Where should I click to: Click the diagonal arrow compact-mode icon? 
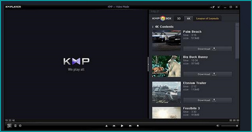click(219, 7)
